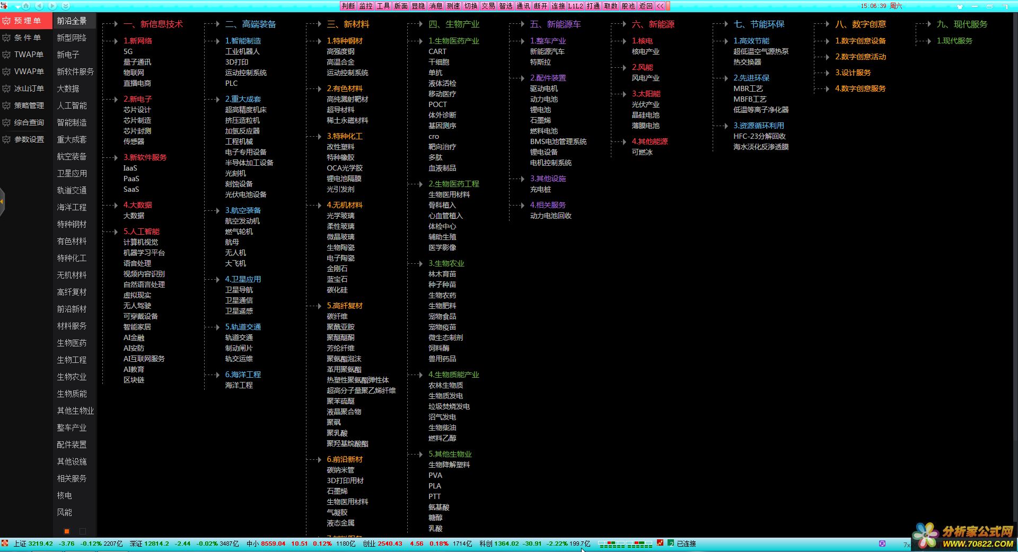Click the app logo icon at top-left
This screenshot has width=1018, height=552.
tap(4, 6)
